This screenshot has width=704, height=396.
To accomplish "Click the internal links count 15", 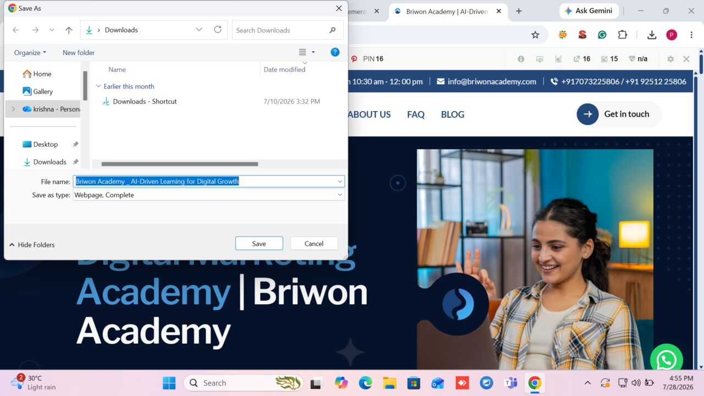I will pos(609,59).
